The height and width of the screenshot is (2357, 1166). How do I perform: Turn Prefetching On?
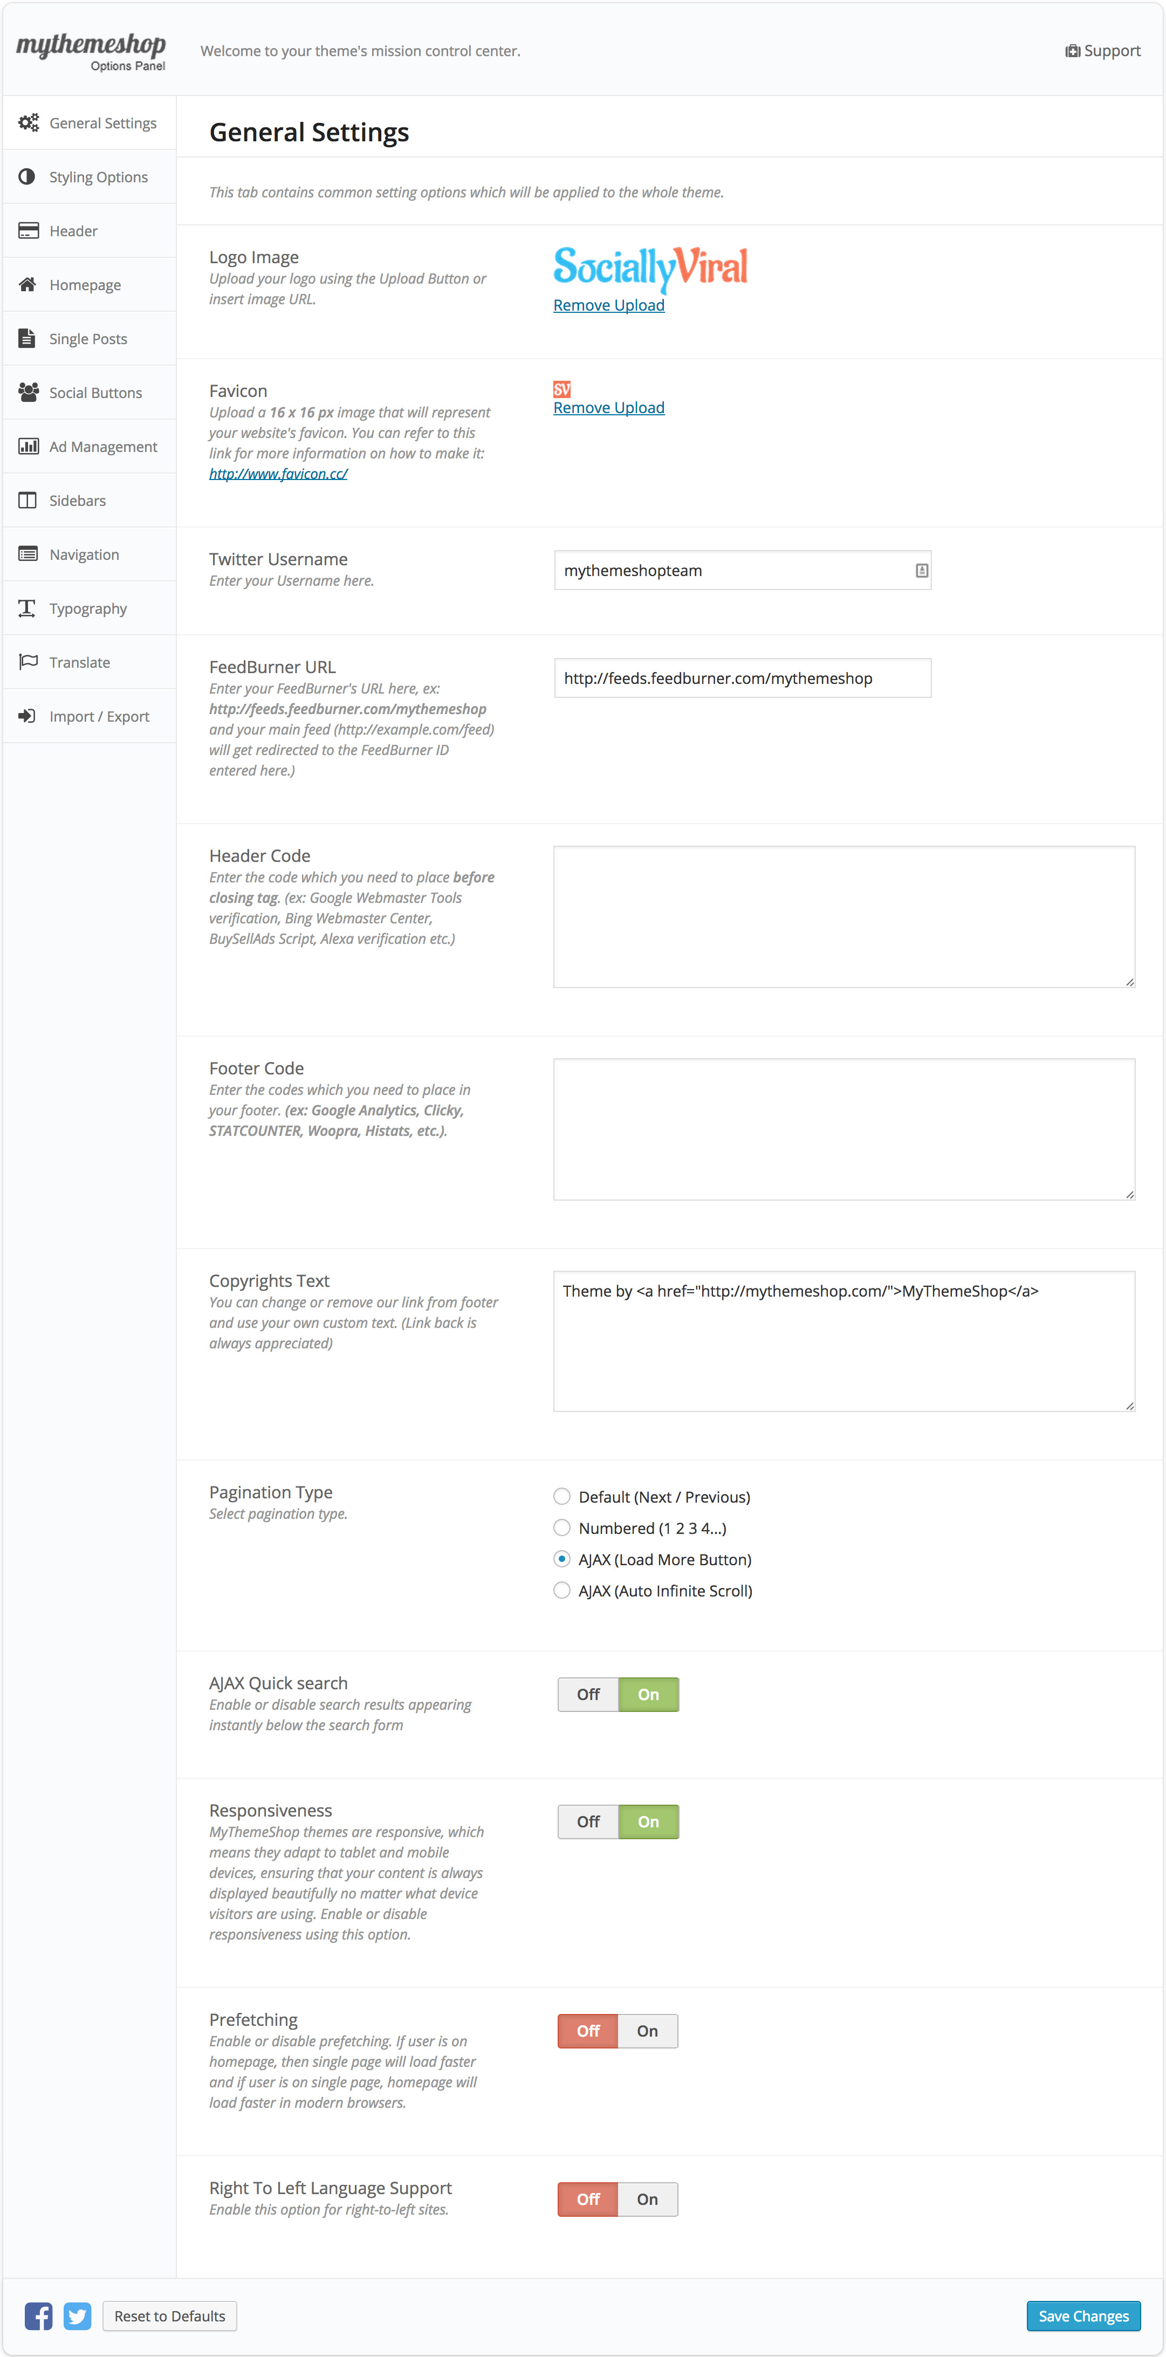648,2030
